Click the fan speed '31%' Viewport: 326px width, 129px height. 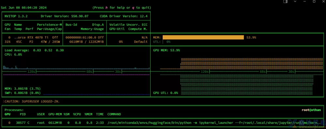tap(7, 42)
